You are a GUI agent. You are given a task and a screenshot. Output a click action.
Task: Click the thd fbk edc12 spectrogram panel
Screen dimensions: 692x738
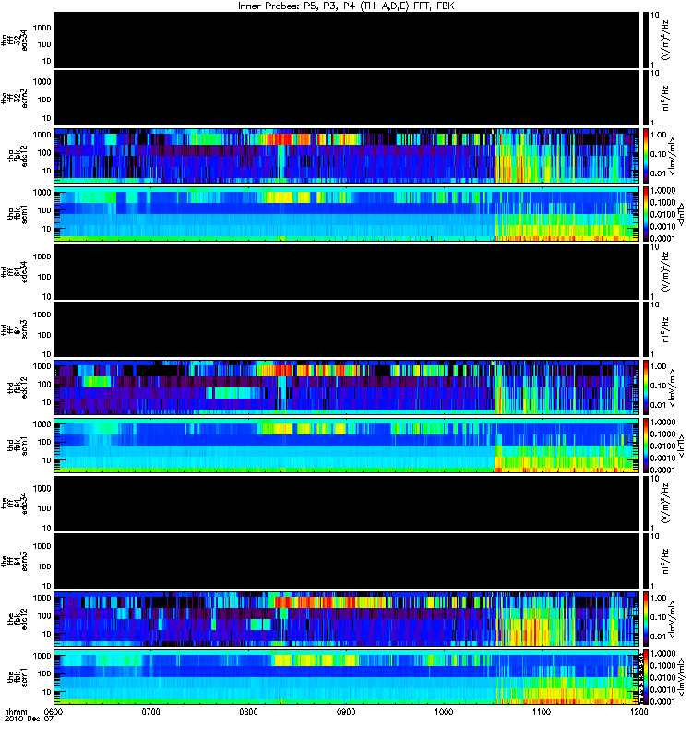click(x=347, y=387)
